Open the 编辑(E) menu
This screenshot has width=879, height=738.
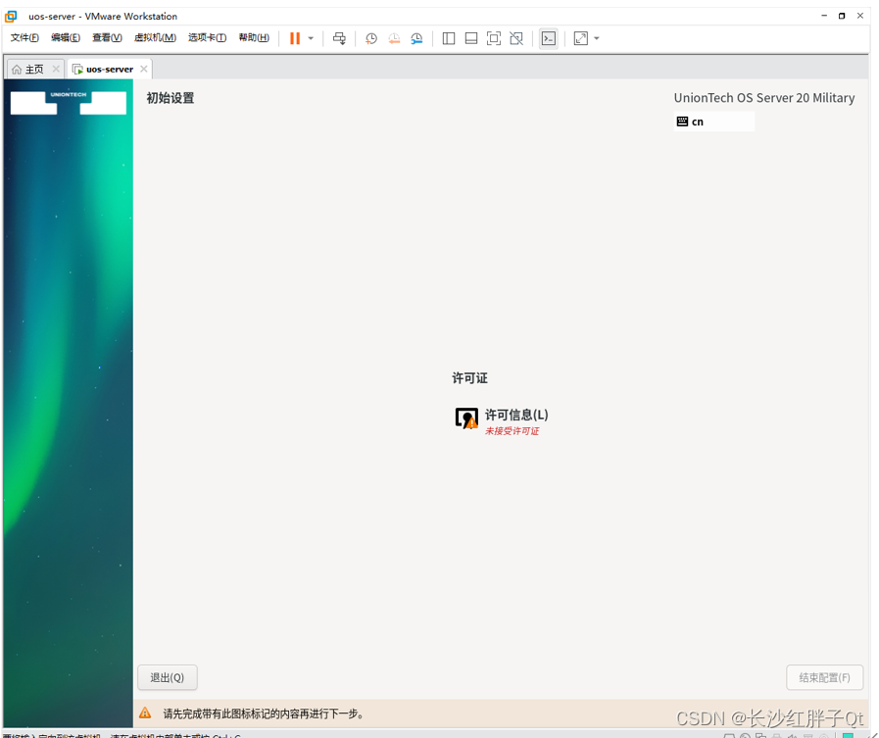(x=66, y=37)
